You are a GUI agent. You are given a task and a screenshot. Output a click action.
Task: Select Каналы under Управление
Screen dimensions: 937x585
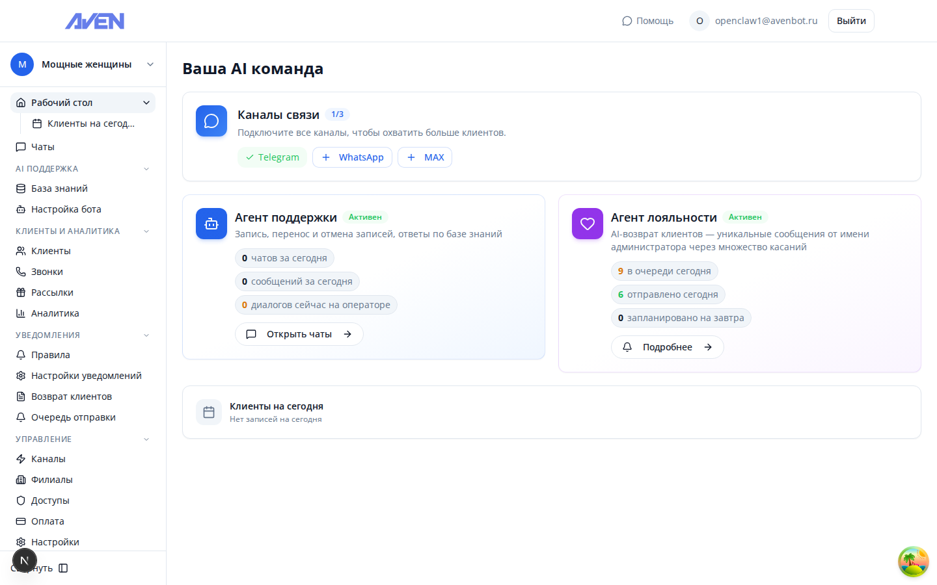pos(49,458)
